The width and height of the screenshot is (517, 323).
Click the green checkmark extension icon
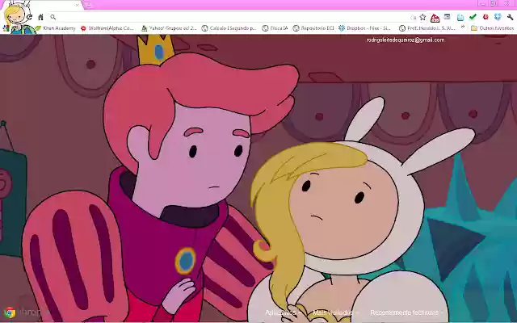[473, 17]
